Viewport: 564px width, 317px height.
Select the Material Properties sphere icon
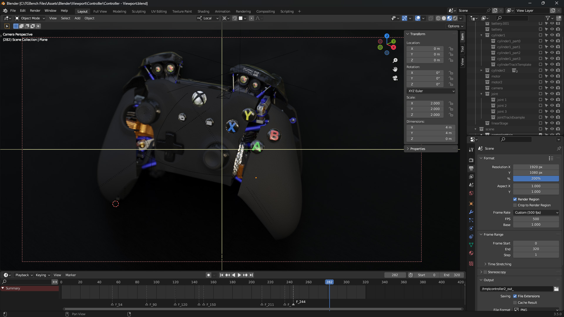[x=471, y=253]
